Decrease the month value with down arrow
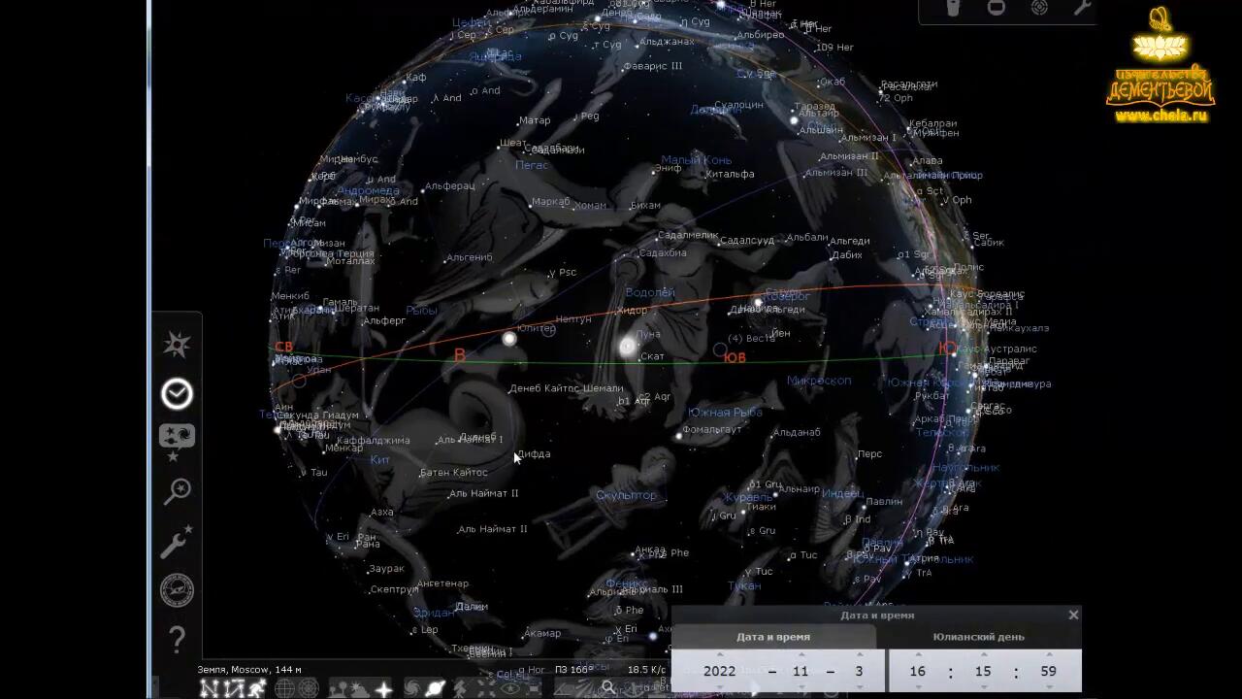The width and height of the screenshot is (1242, 699). coord(801,686)
